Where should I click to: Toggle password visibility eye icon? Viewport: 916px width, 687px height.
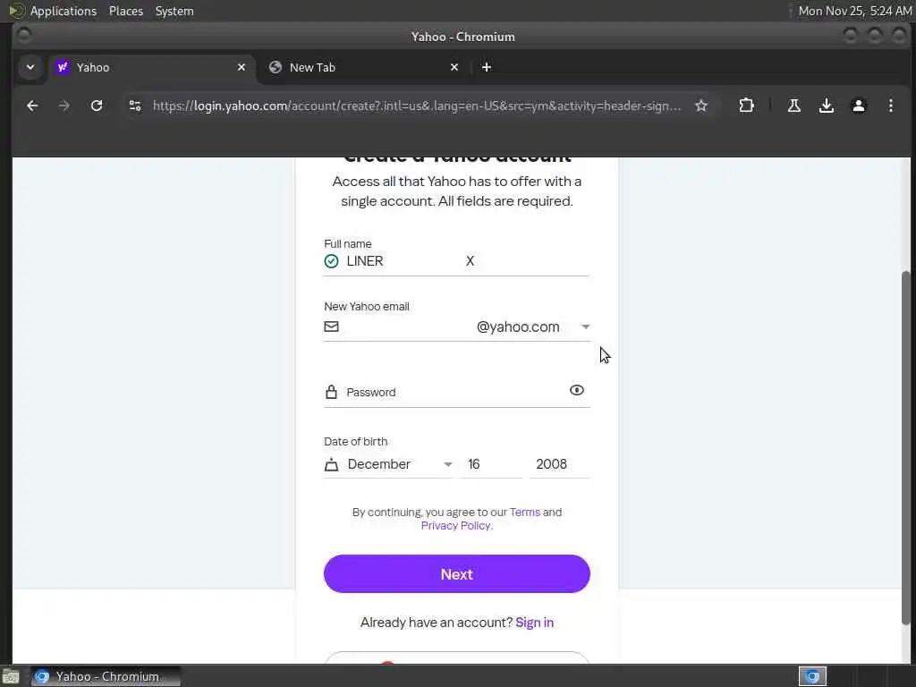(577, 390)
